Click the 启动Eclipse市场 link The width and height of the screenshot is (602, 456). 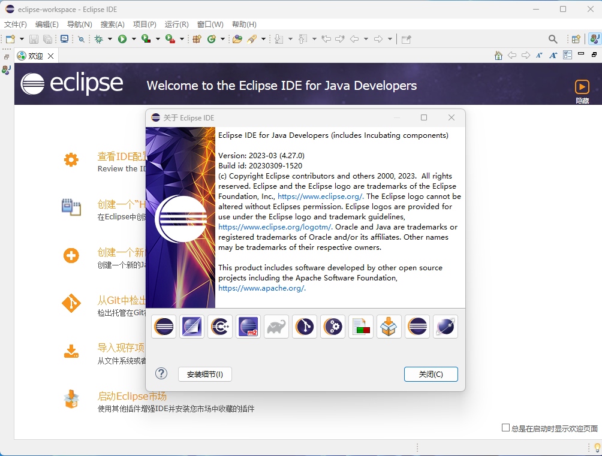132,396
